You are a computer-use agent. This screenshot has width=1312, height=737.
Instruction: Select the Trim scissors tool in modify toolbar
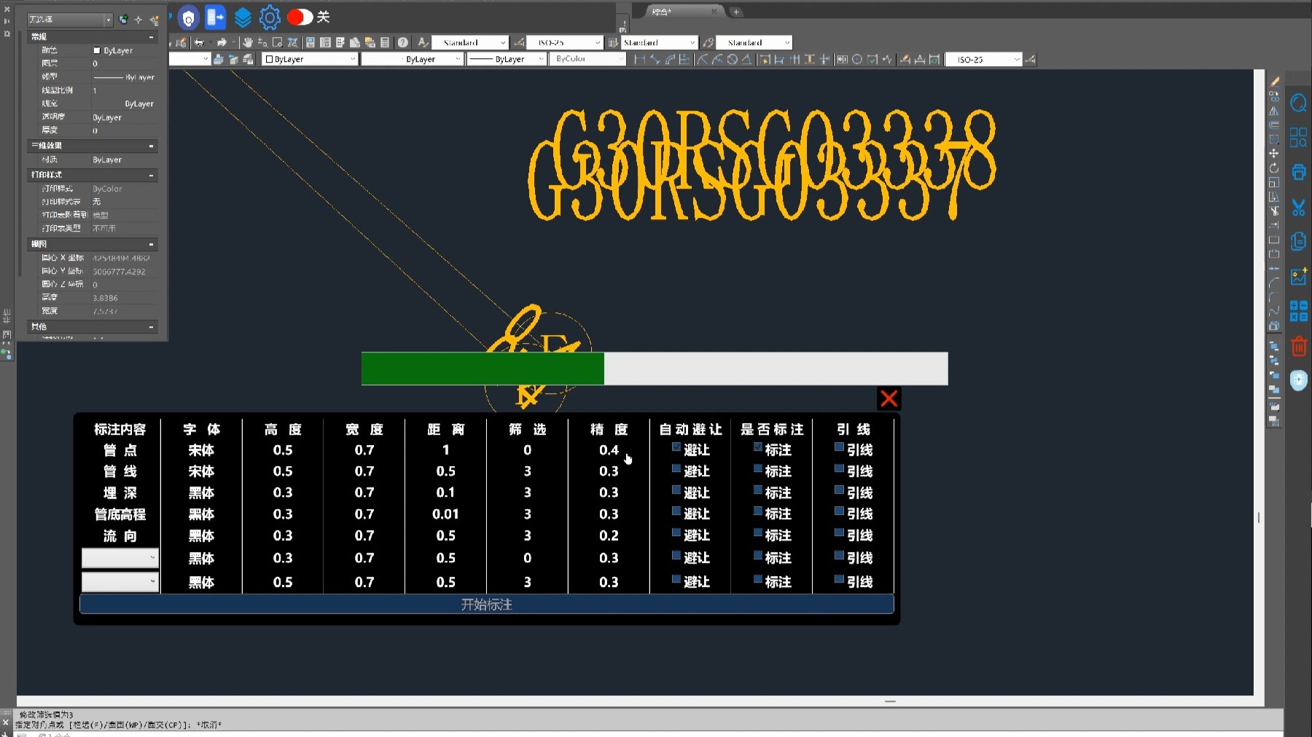(x=1274, y=211)
